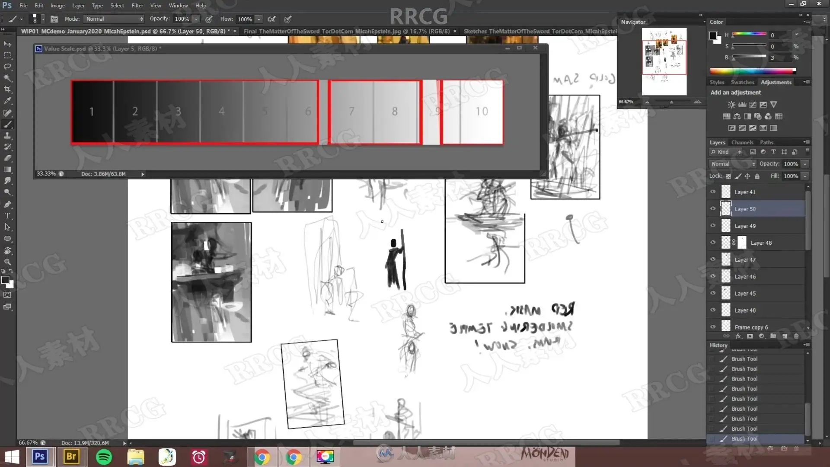Hide Layer 41 visibility eye
The image size is (830, 467).
pos(713,192)
